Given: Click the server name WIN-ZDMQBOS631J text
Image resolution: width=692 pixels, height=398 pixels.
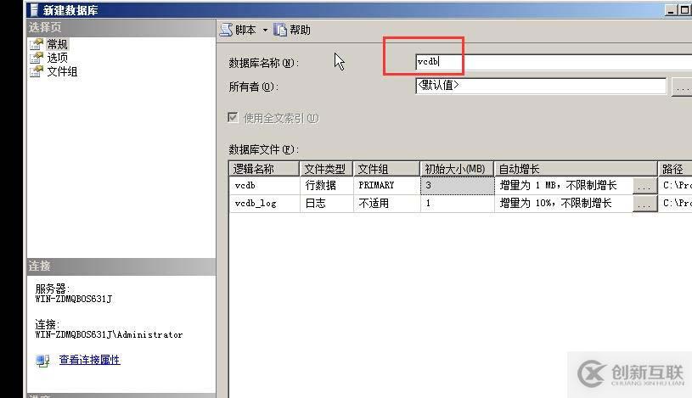Looking at the screenshot, I should 74,300.
